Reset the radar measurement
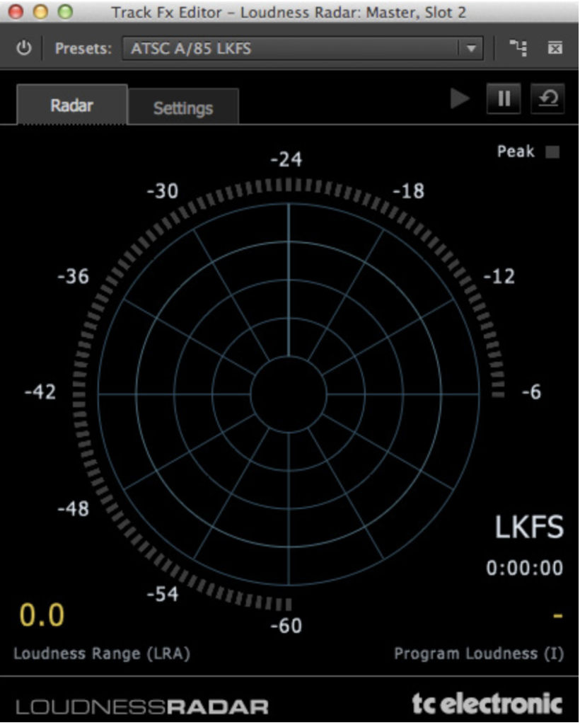Image resolution: width=580 pixels, height=725 pixels. point(547,98)
